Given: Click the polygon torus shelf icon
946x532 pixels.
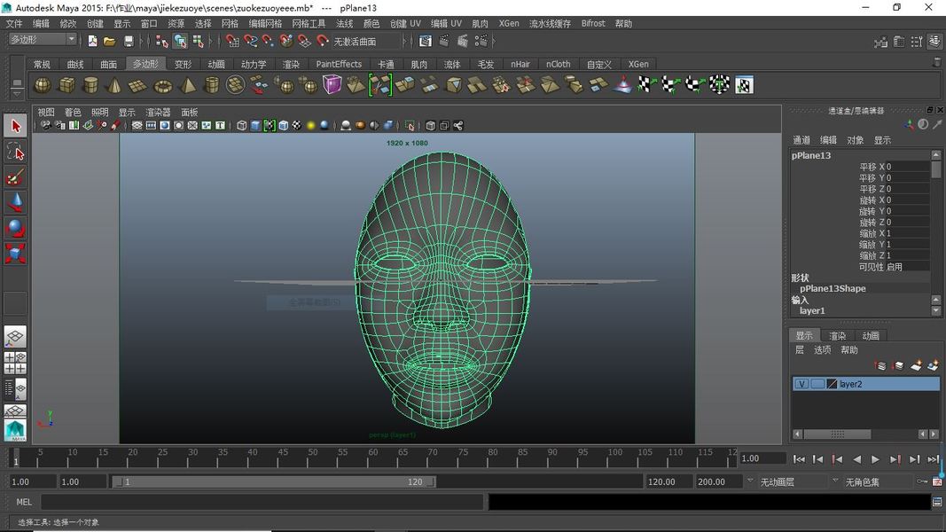Looking at the screenshot, I should pos(163,85).
